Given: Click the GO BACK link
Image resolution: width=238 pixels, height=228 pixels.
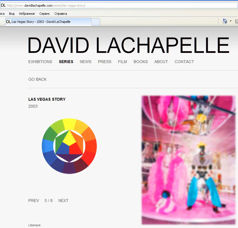Looking at the screenshot, I should coord(38,79).
